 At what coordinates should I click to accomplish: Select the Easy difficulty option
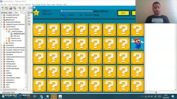(x=63, y=15)
